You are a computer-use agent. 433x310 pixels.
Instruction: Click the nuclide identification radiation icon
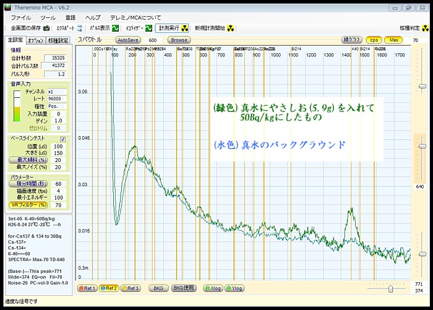426,28
